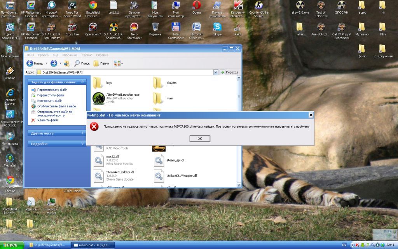
Task: Select the Корзина recycle bin icon
Action: pos(155,29)
